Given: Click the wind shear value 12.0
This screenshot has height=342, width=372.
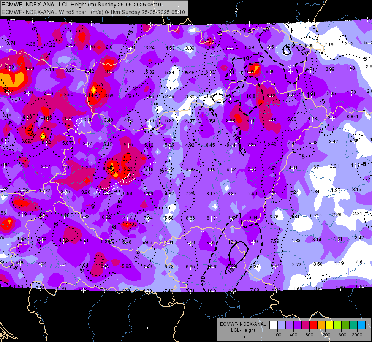Looking at the screenshot, I should click(233, 242).
